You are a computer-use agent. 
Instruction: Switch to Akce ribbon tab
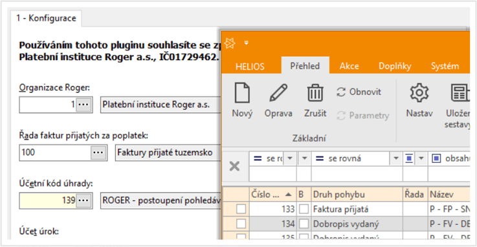(x=349, y=66)
